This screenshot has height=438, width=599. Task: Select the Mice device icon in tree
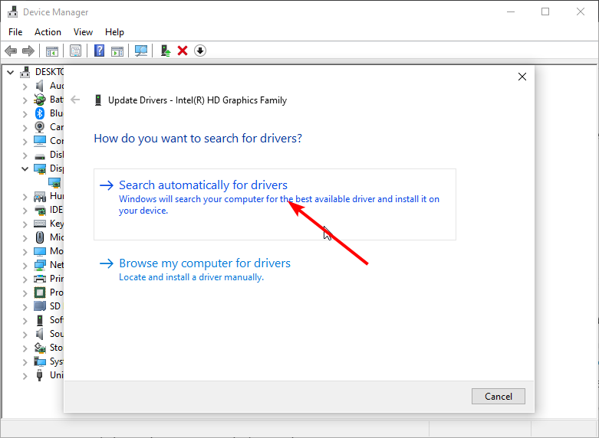[40, 237]
